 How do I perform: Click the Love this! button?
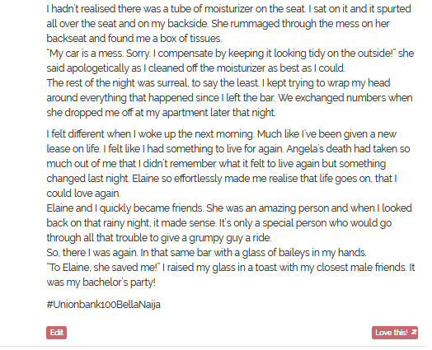coord(395,333)
